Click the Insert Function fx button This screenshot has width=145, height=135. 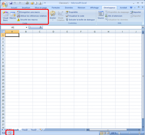pos(41,27)
